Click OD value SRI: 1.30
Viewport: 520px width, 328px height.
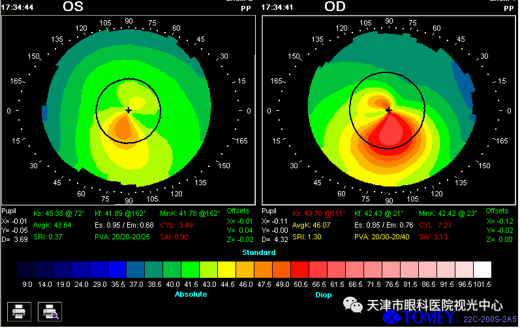pos(307,237)
